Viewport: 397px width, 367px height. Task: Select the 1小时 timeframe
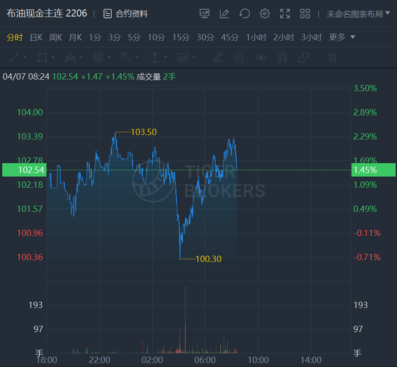(x=256, y=38)
